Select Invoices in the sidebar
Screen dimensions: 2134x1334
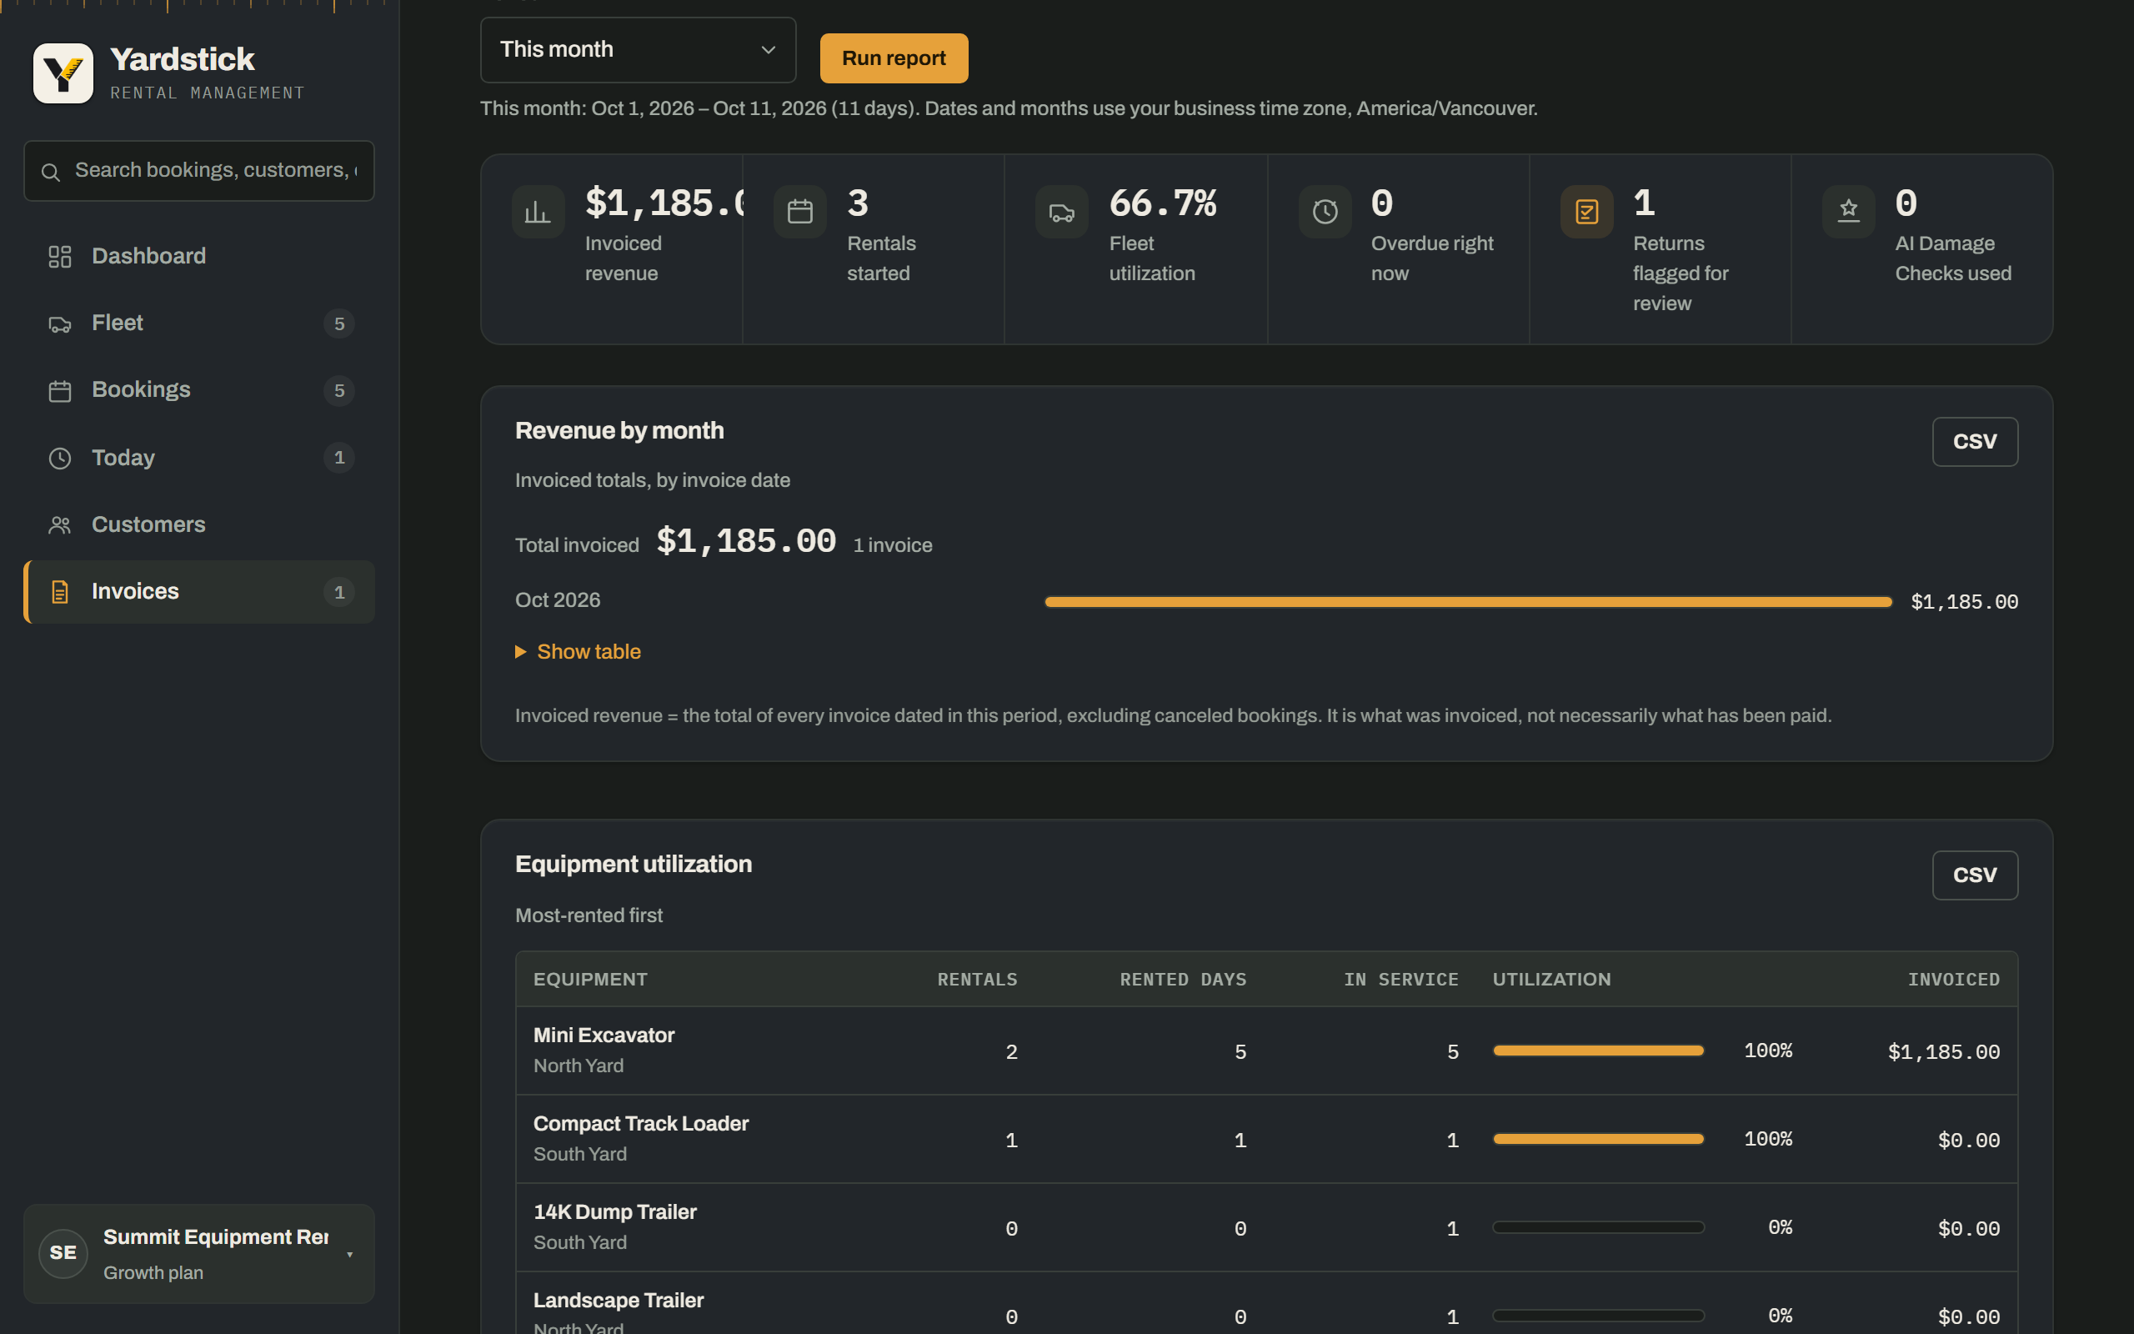click(x=199, y=592)
